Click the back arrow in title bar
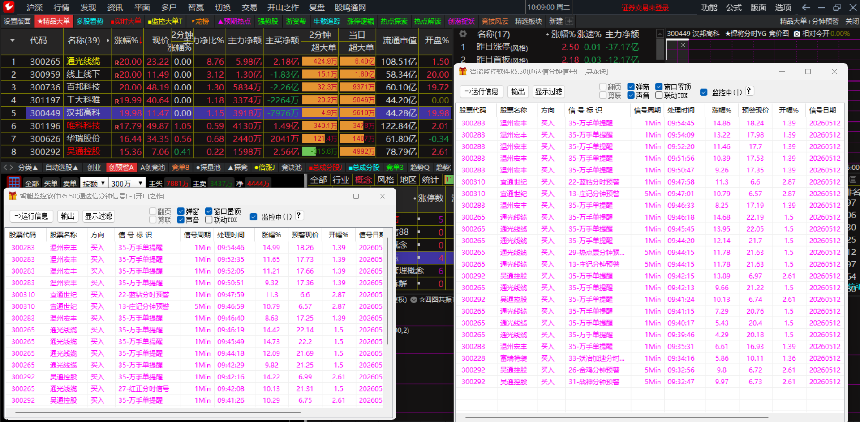Image resolution: width=860 pixels, height=422 pixels. point(806,7)
